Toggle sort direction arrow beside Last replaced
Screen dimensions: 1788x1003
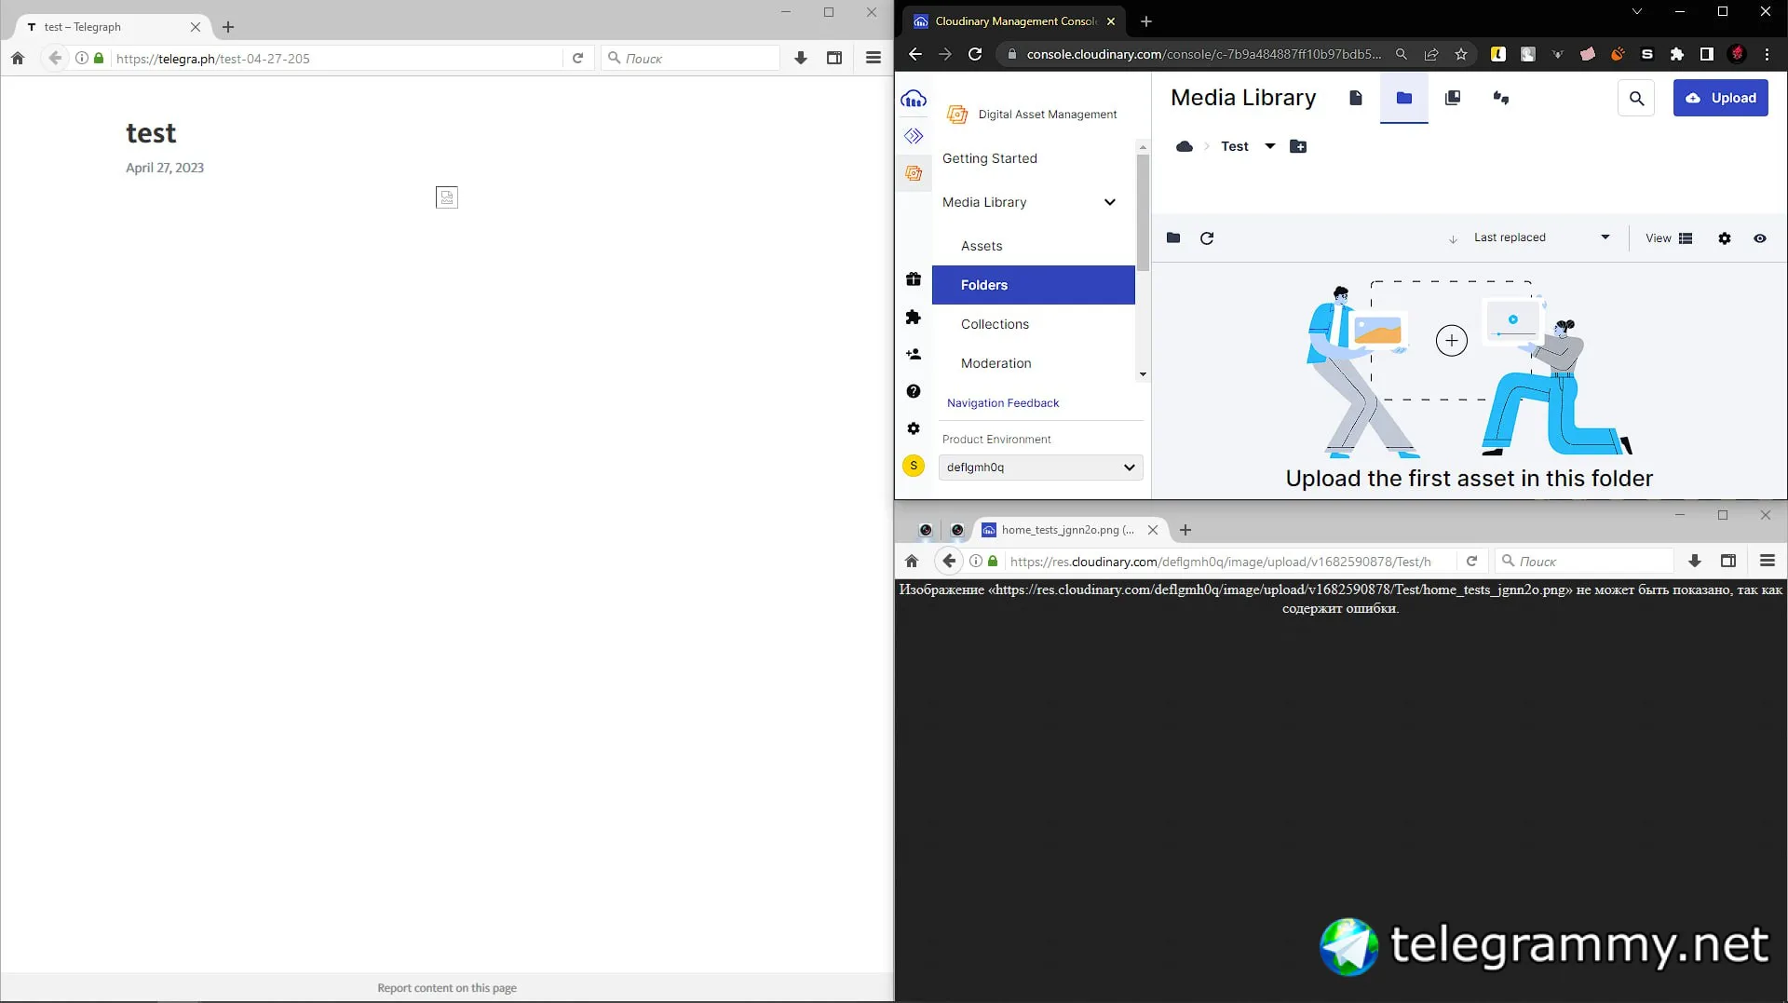pos(1453,239)
